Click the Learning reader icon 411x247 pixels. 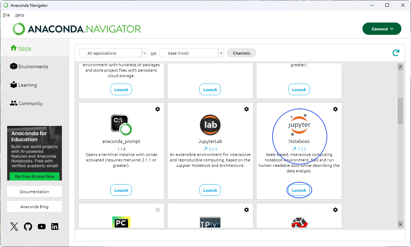pos(14,85)
